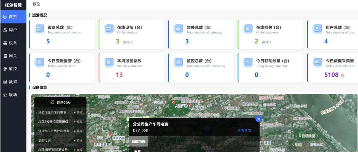Open the 联动 linkage menu item
The height and width of the screenshot is (152, 358).
pos(13,95)
